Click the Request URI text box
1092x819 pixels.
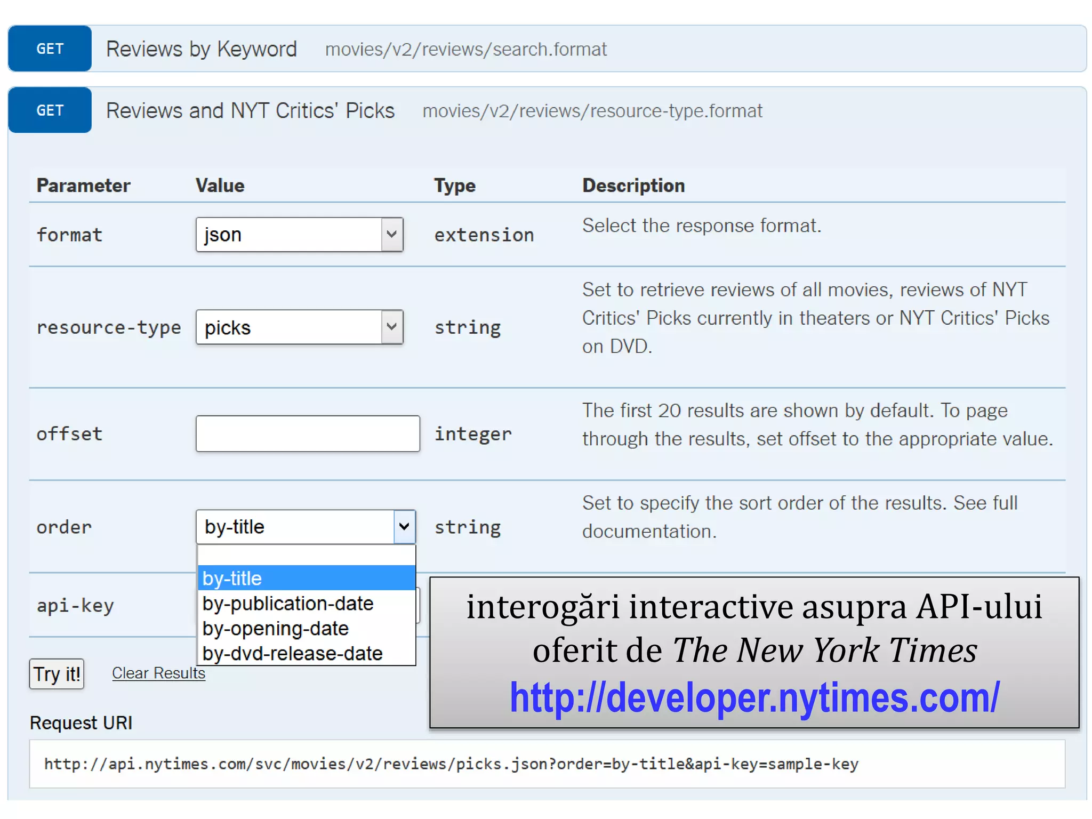click(x=547, y=764)
